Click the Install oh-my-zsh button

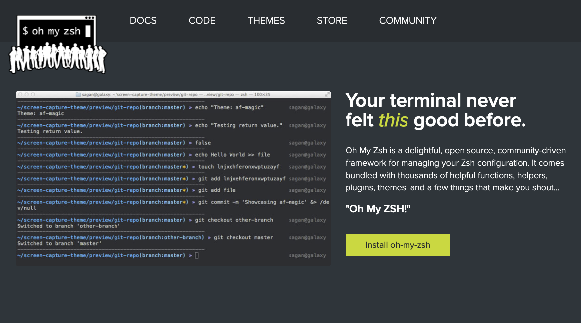[x=398, y=245]
